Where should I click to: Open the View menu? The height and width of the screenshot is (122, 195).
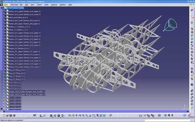pos(32,5)
